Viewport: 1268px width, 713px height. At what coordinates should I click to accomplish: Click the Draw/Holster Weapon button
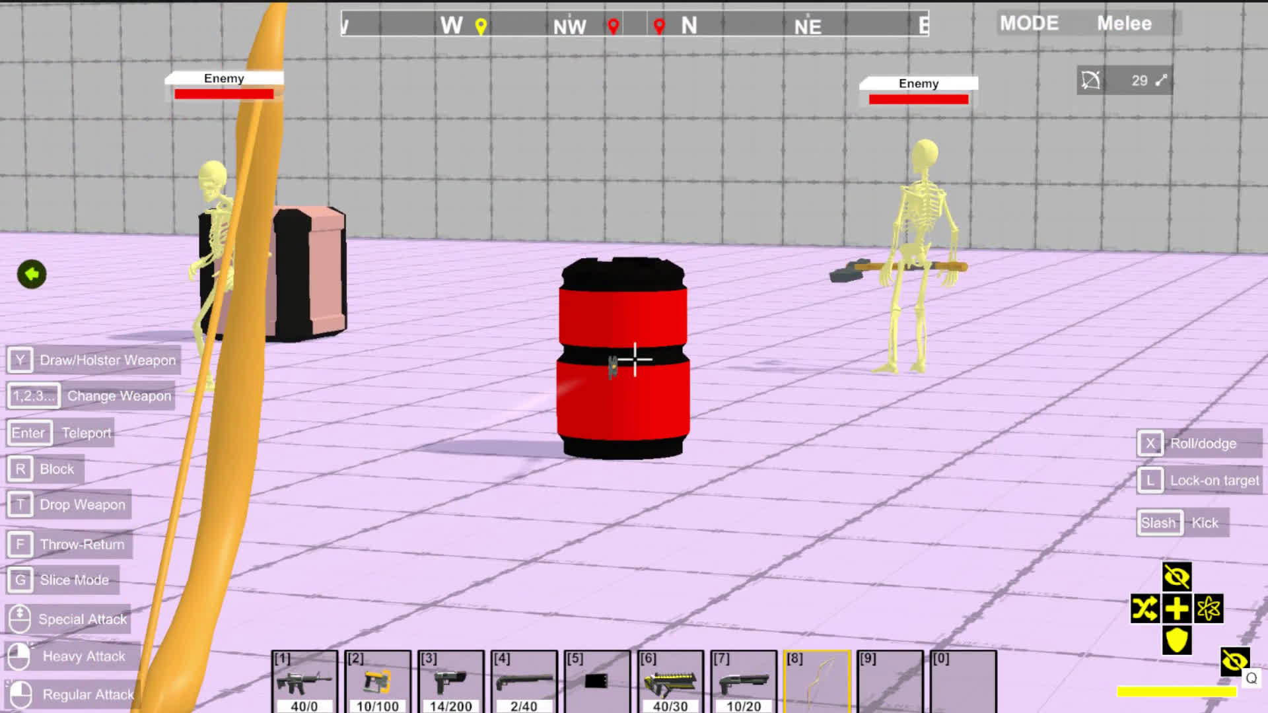[x=94, y=360]
